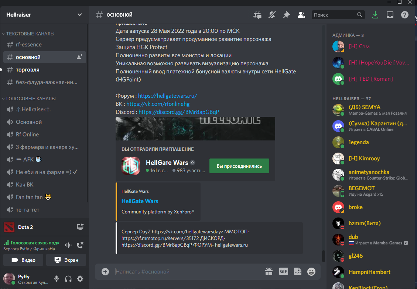
Task: Click the plus attach file icon
Action: (x=105, y=271)
